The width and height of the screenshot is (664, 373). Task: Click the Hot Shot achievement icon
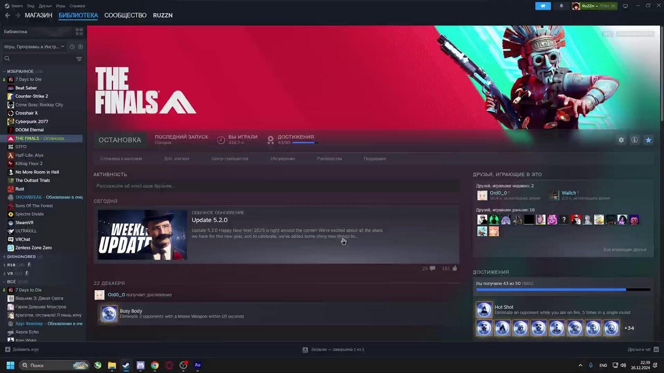pyautogui.click(x=484, y=310)
